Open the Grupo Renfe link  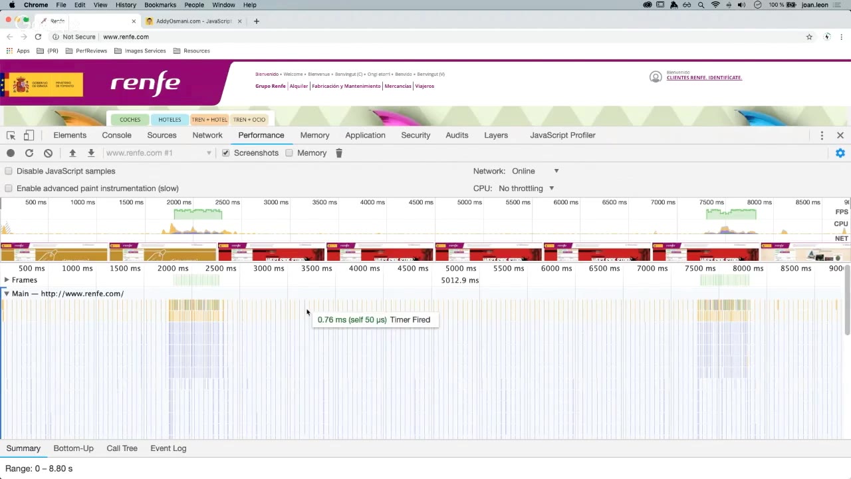pos(271,86)
